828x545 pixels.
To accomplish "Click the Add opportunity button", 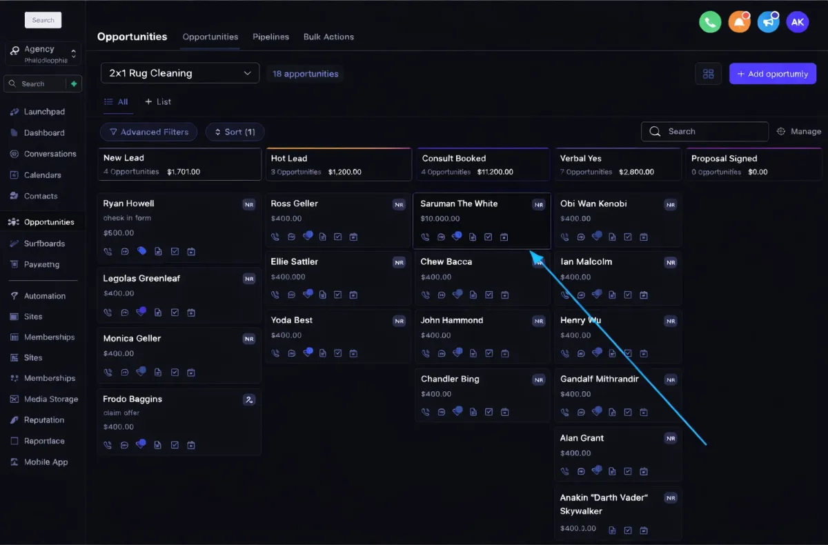I will coord(772,74).
